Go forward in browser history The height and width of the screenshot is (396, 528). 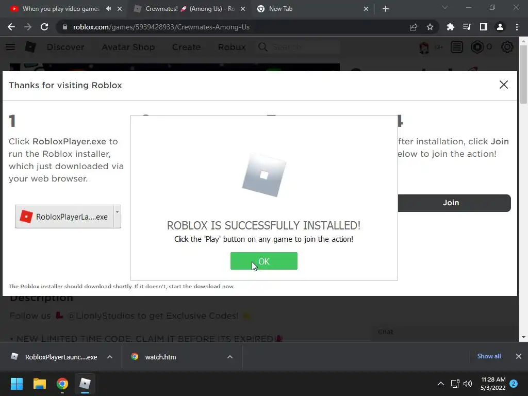(28, 27)
